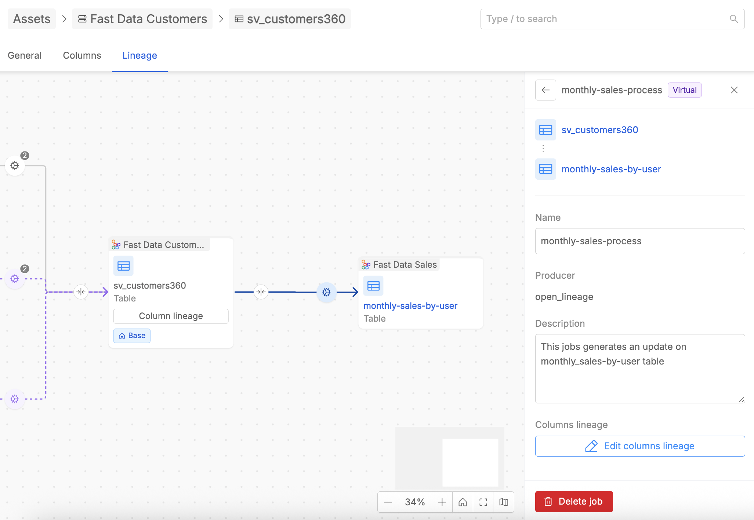
Task: Click the Column lineage button
Action: click(171, 316)
